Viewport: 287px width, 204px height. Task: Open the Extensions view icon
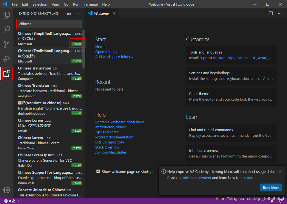pos(7,73)
